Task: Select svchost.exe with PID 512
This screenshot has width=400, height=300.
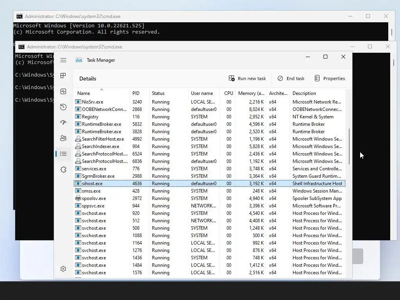Action: (x=209, y=221)
